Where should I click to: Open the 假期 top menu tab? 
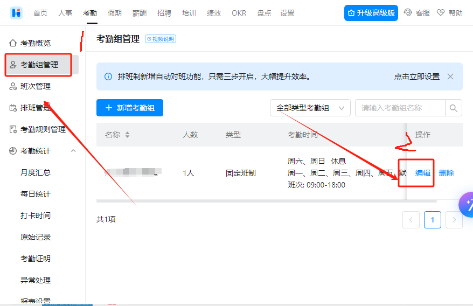[x=115, y=13]
